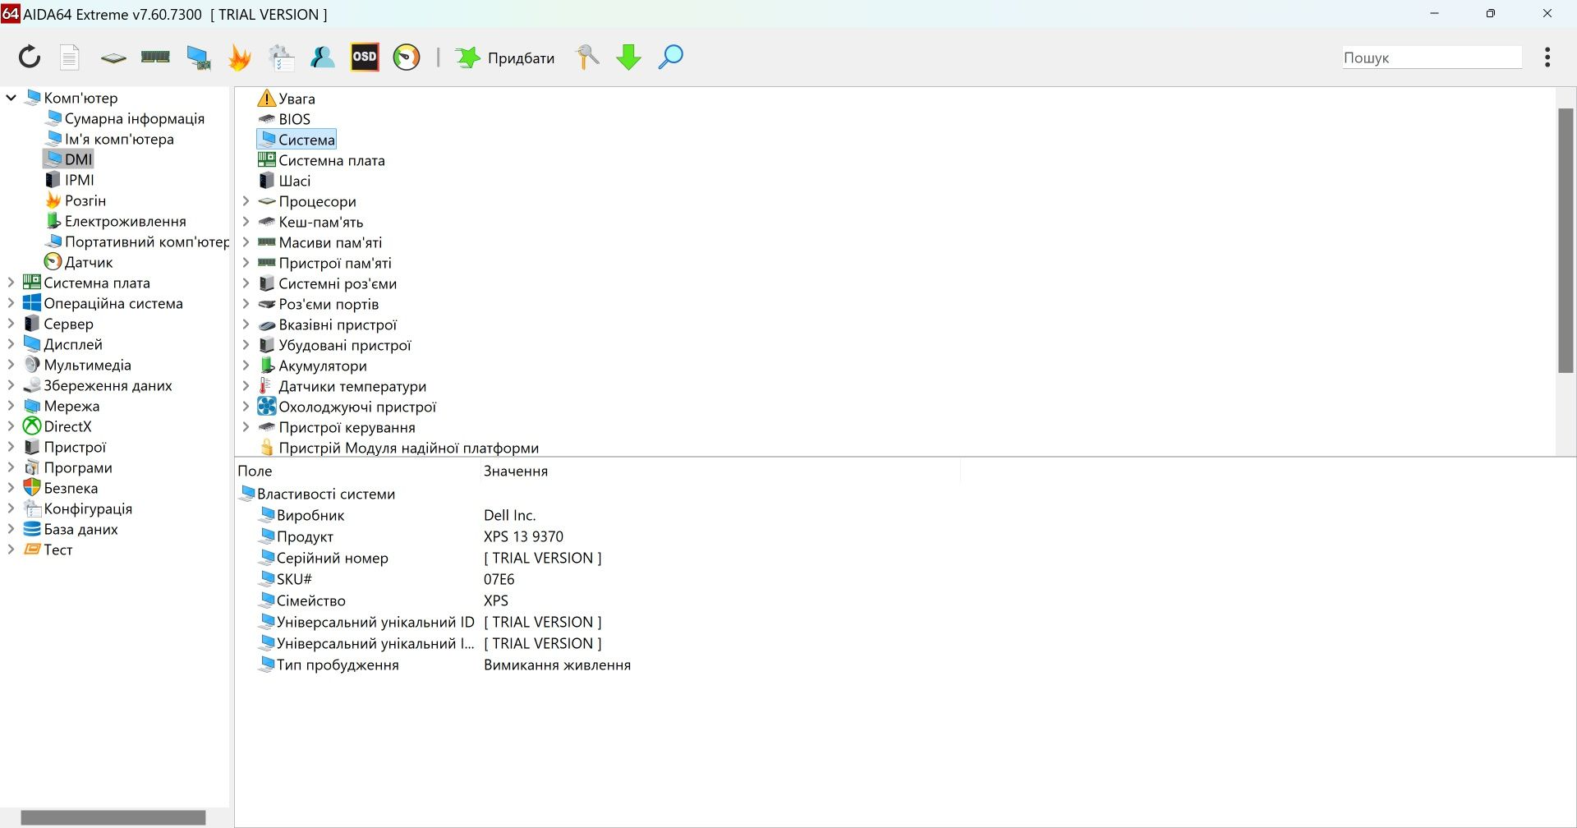Expand the DirectX tree node
This screenshot has width=1577, height=828.
tap(11, 426)
